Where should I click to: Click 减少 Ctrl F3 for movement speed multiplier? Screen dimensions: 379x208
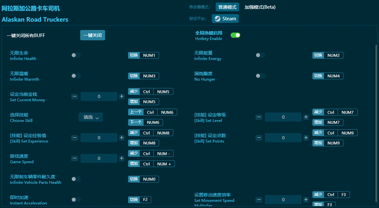click(x=331, y=194)
